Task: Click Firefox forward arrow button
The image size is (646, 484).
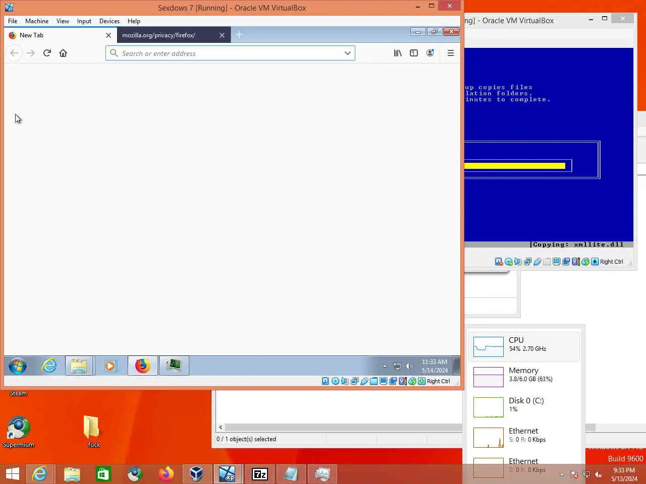Action: tap(31, 53)
